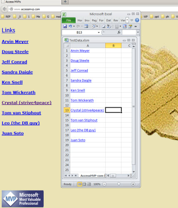Switch to the View ribbon tab
The height and width of the screenshot is (208, 178).
123,20
